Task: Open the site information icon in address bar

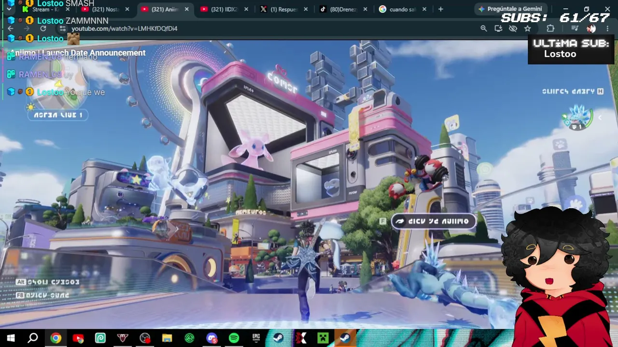Action: click(63, 28)
